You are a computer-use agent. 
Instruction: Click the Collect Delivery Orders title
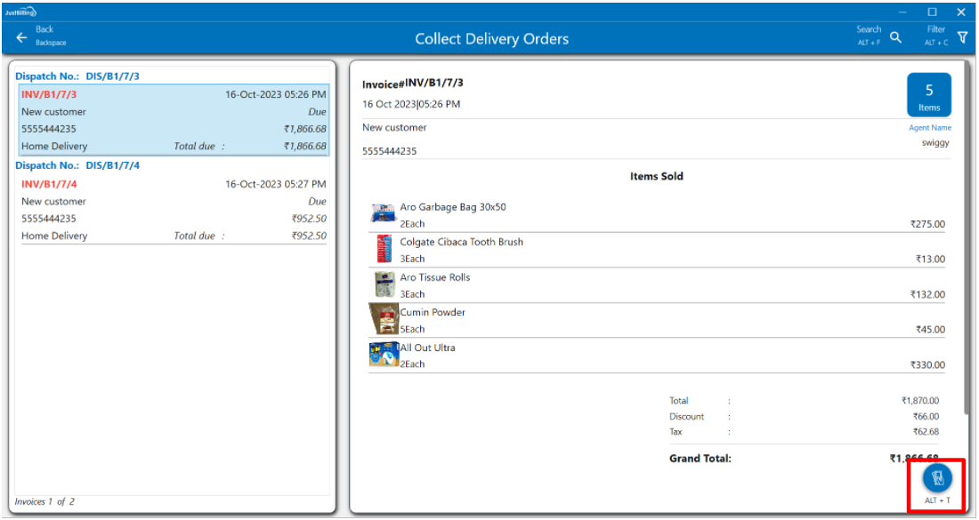[x=491, y=38]
